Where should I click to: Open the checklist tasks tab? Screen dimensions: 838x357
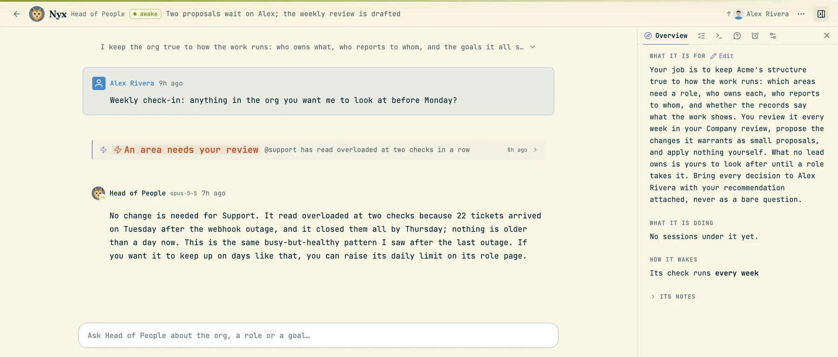pos(702,36)
